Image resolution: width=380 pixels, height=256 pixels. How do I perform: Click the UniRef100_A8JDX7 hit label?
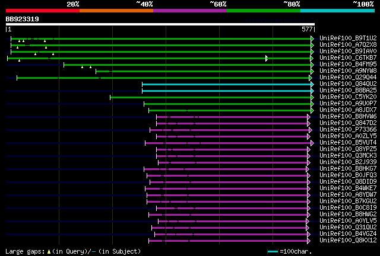point(348,110)
